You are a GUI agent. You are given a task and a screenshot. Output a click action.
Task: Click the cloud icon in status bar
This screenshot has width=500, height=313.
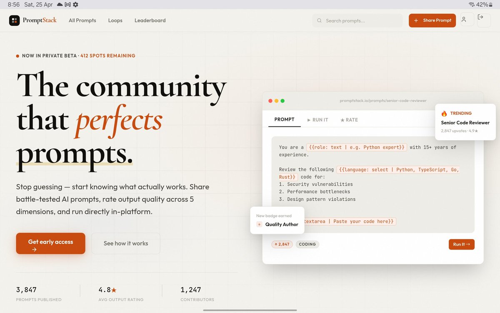pyautogui.click(x=60, y=4)
